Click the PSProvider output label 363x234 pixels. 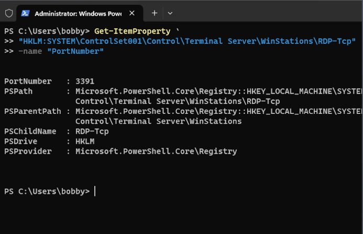pos(28,151)
